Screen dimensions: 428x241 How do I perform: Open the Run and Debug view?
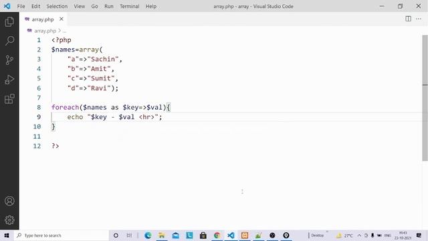click(9, 80)
